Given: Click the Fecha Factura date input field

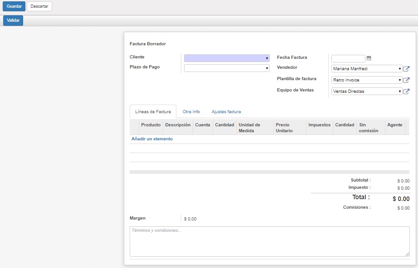Looking at the screenshot, I should coord(348,58).
